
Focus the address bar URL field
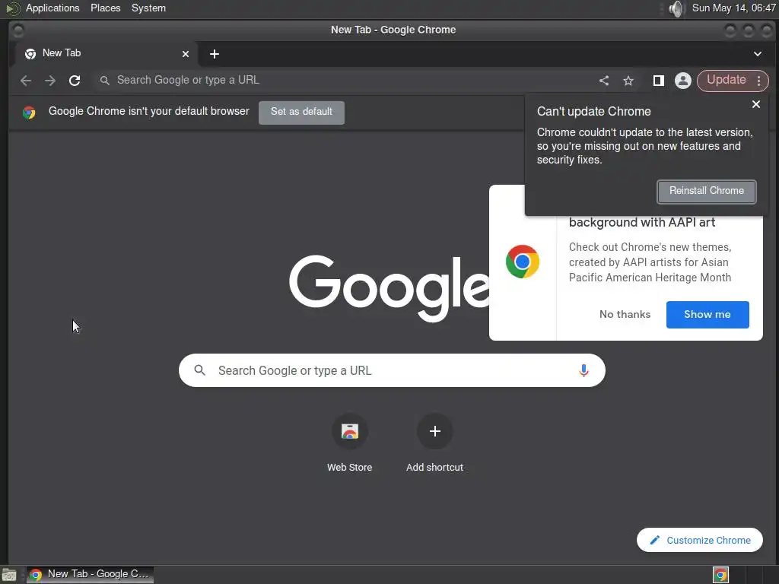point(343,81)
